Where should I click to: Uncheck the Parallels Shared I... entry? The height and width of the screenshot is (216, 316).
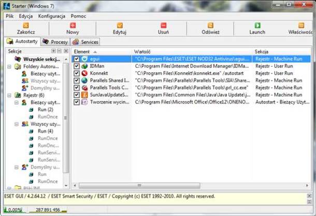pyautogui.click(x=77, y=81)
